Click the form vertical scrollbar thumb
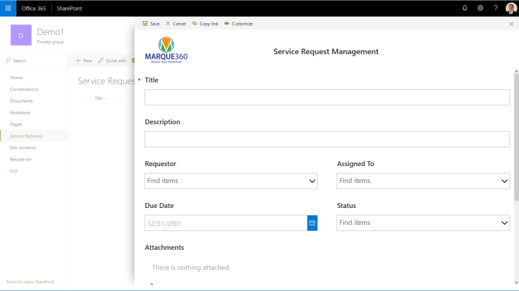Viewport: 519px width, 291px height. [516, 137]
